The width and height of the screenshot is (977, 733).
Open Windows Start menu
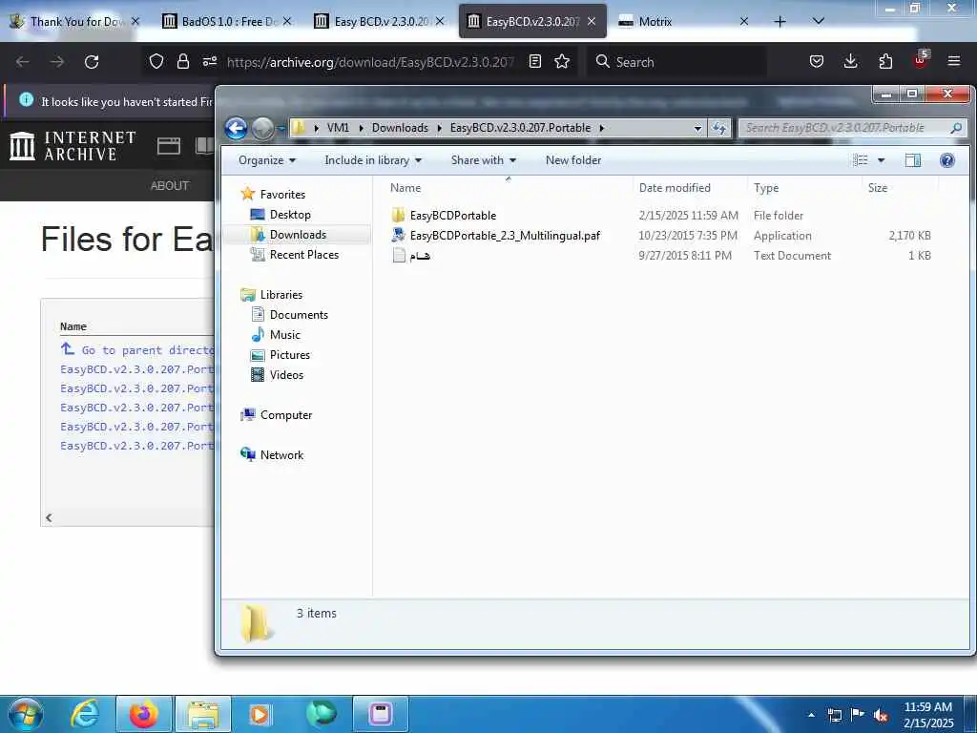(25, 714)
